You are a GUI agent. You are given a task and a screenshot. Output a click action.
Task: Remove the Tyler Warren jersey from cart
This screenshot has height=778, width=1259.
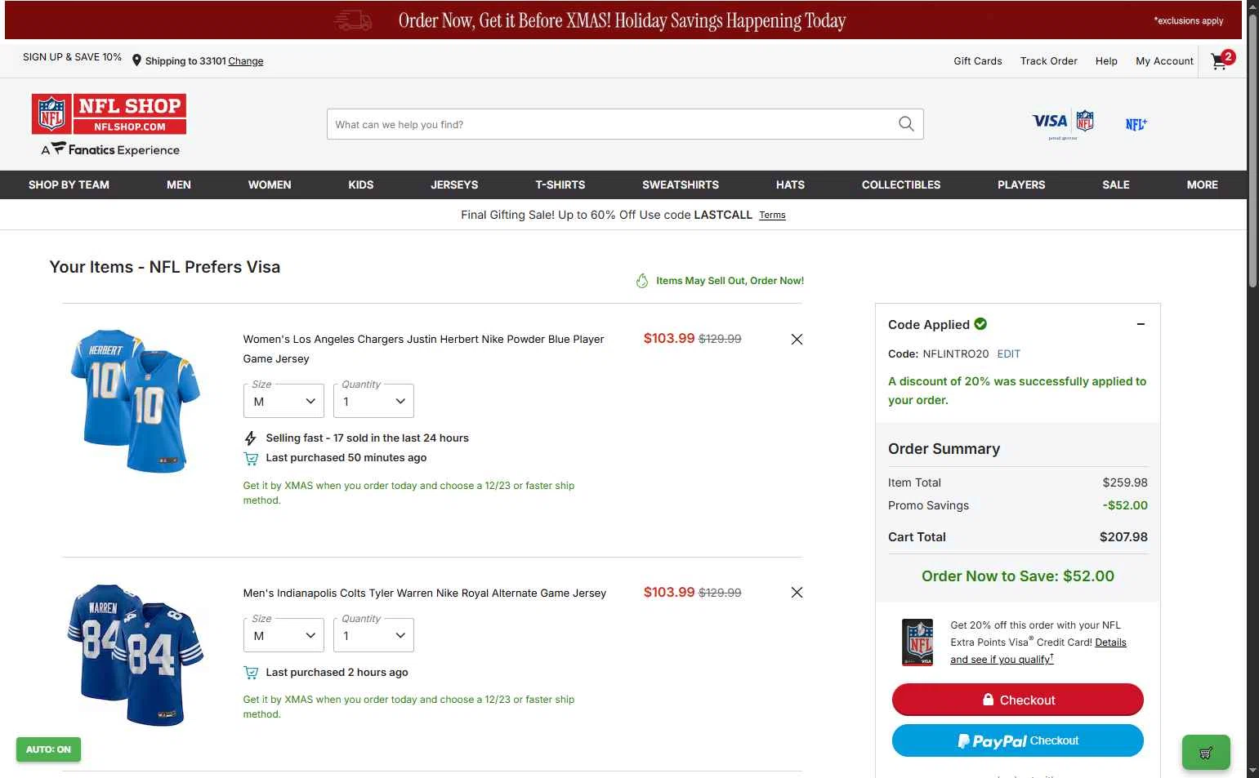[797, 593]
